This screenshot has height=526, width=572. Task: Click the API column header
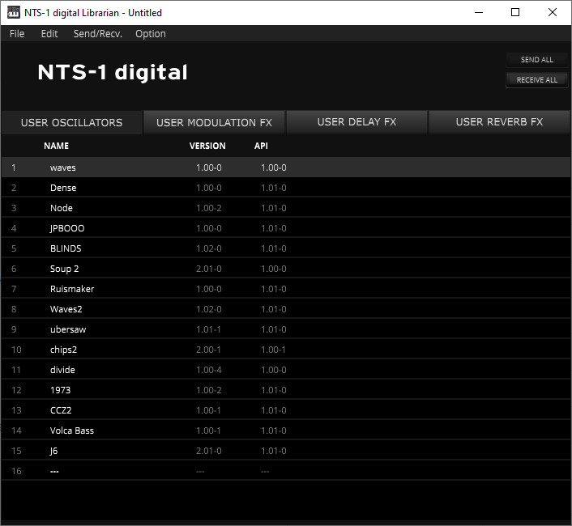261,146
